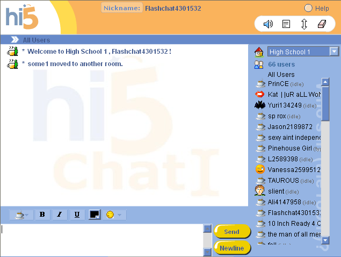Select user sp rox in the list

(284, 116)
